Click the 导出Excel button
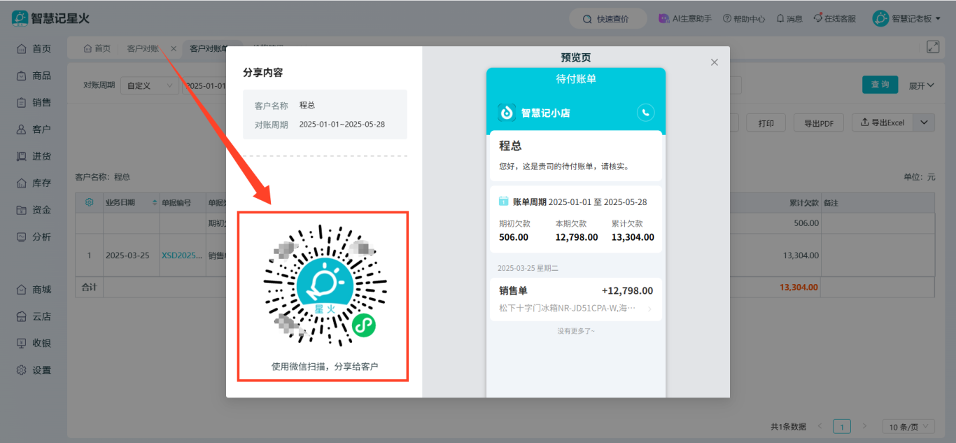Image resolution: width=956 pixels, height=443 pixels. click(x=883, y=122)
